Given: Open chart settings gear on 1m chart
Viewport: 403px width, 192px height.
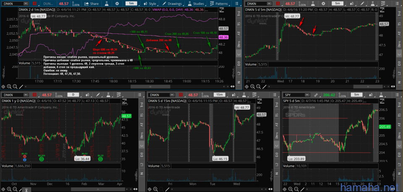Looking at the screenshot, I should click(x=117, y=4).
